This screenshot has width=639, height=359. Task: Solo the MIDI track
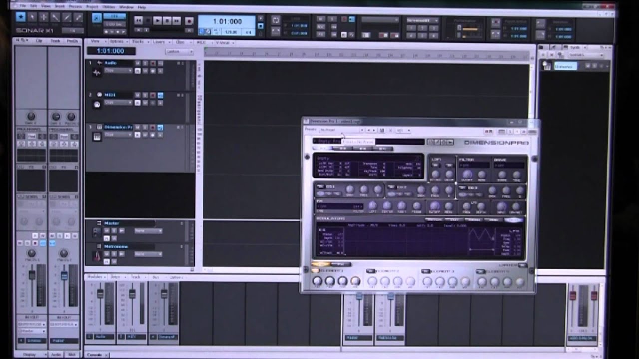(145, 95)
